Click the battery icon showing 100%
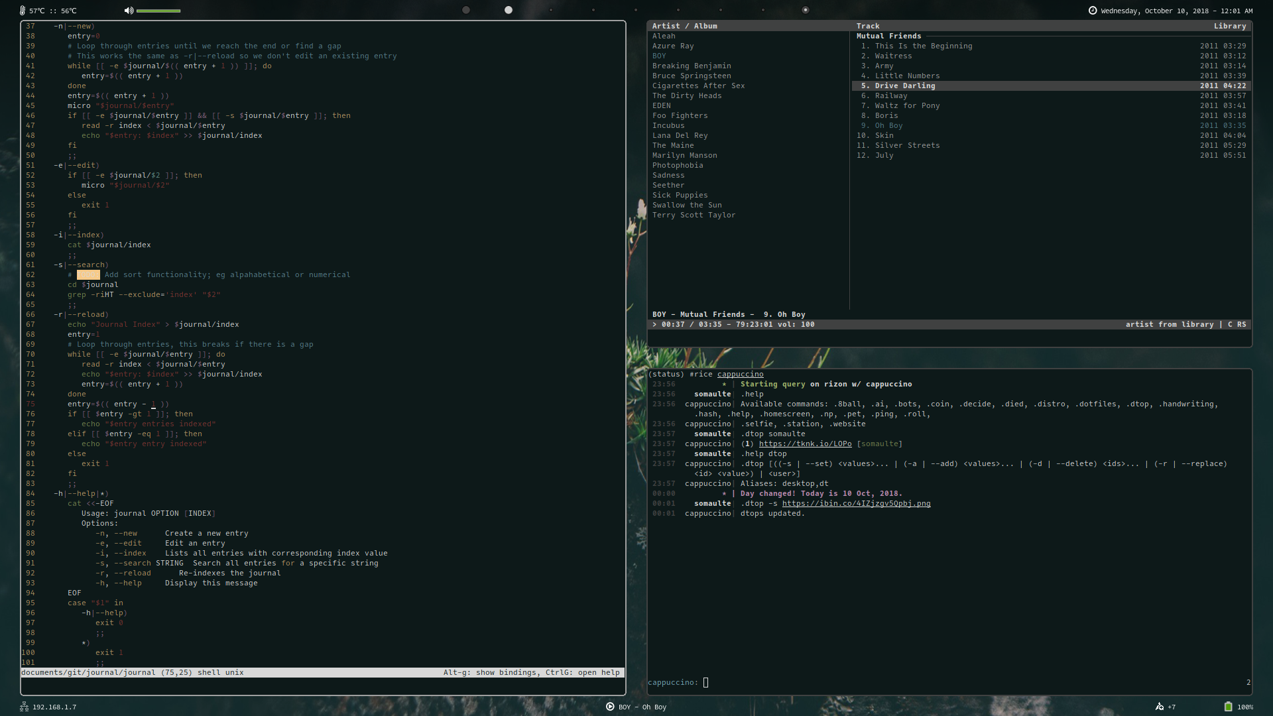1273x716 pixels. coord(1228,707)
